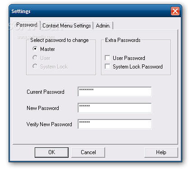Select the Master radio button
189x169 pixels.
(35, 49)
